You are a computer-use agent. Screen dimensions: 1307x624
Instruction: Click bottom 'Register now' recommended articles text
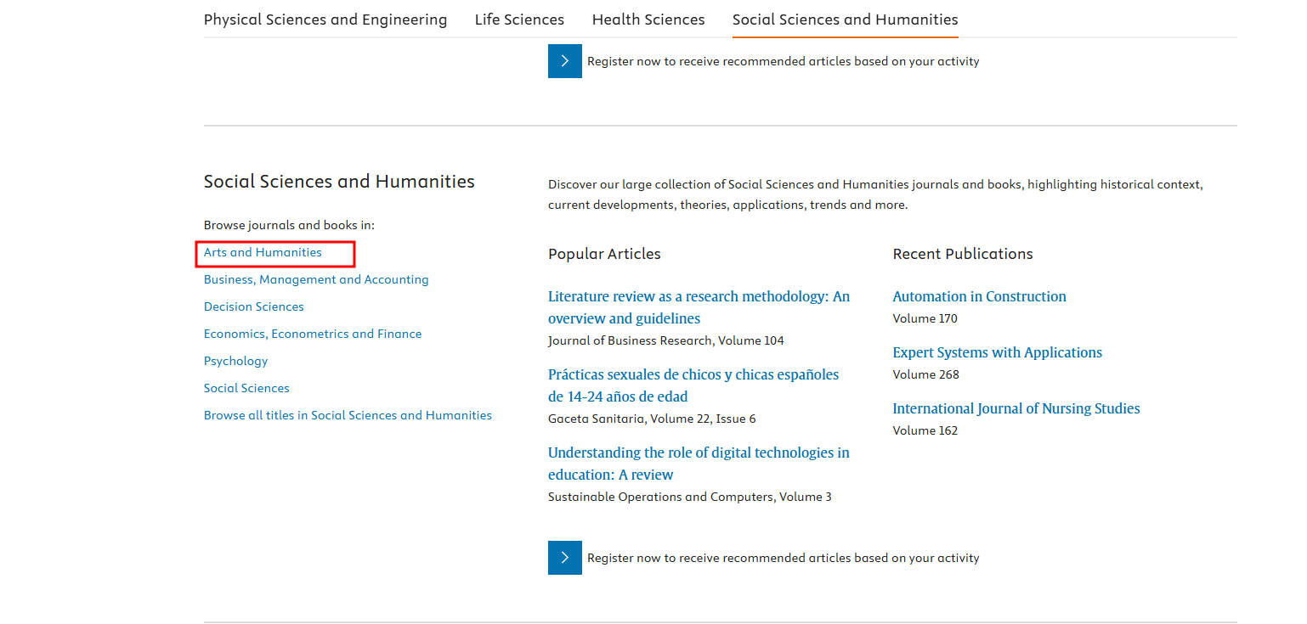pos(783,558)
